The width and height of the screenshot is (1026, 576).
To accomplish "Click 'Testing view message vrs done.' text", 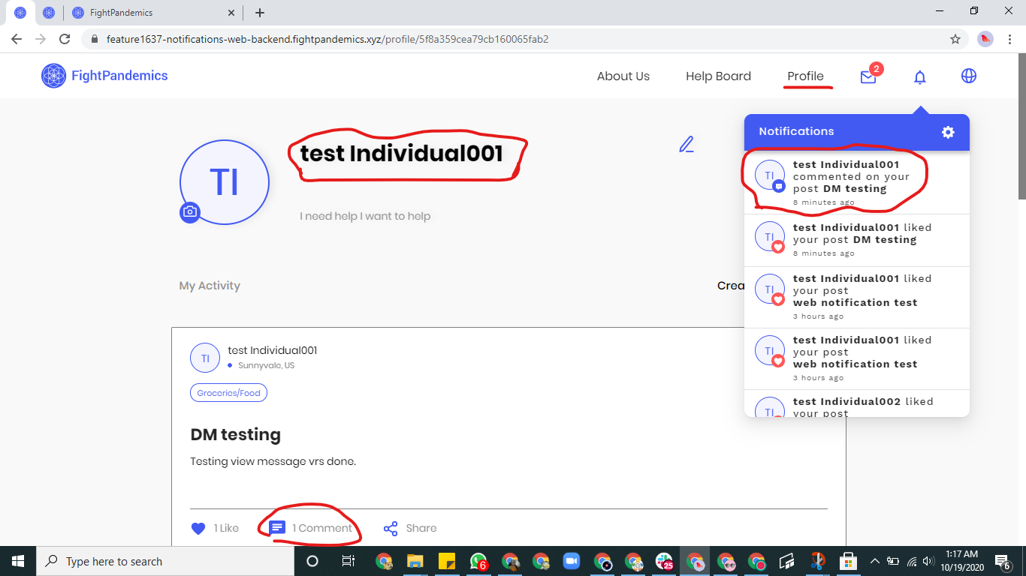I will coord(273,461).
